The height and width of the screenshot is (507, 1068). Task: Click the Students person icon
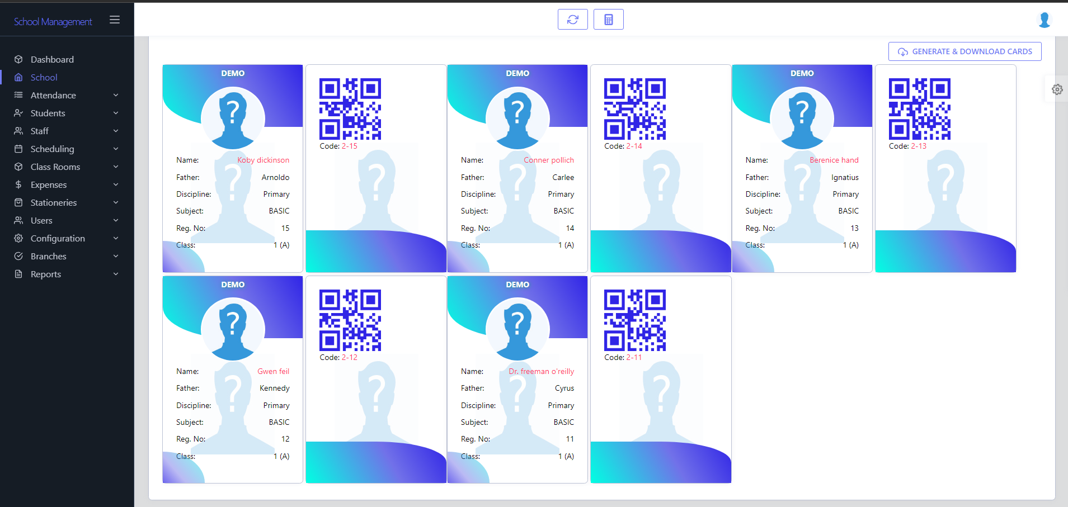(18, 113)
